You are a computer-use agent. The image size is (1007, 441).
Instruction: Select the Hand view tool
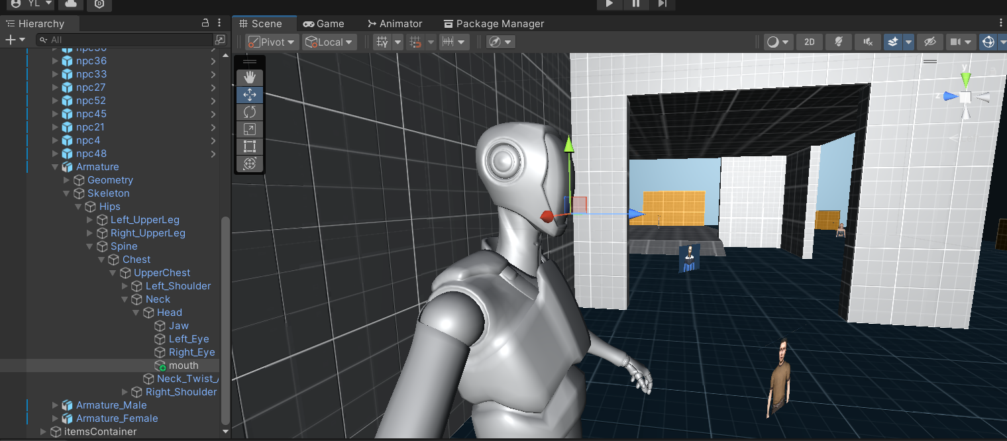[x=250, y=77]
